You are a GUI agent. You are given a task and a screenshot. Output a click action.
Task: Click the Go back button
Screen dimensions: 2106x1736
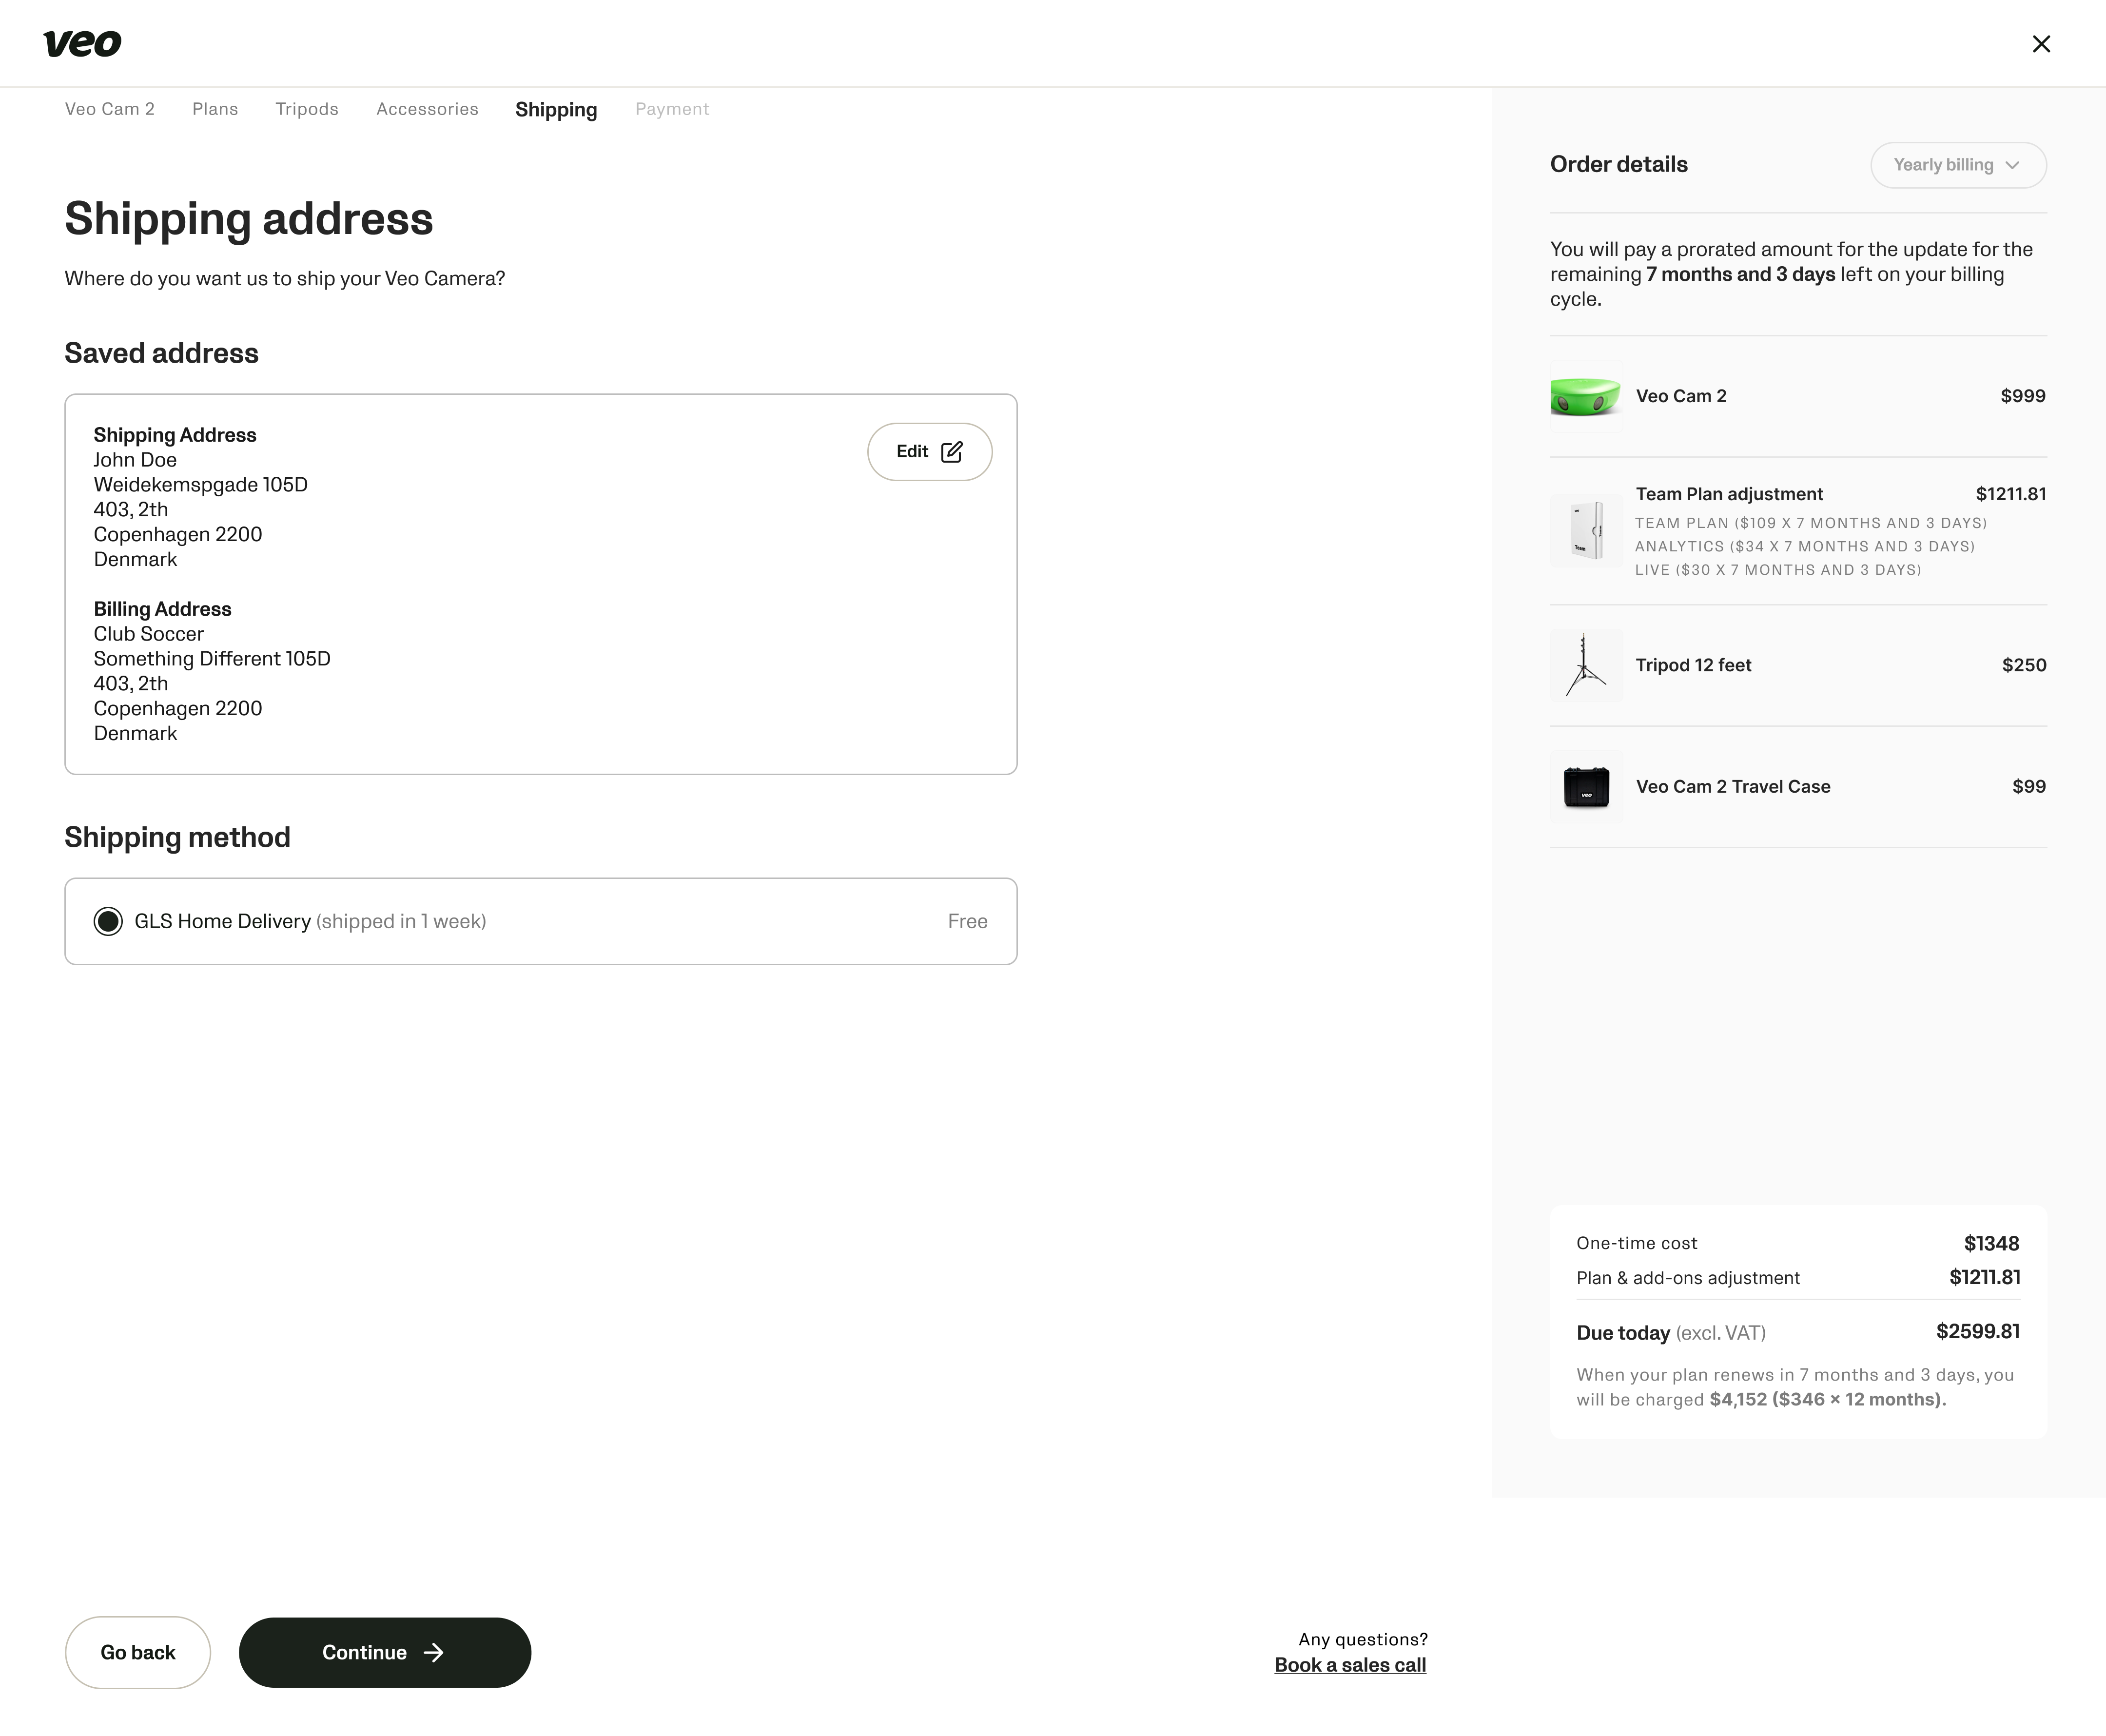point(138,1652)
